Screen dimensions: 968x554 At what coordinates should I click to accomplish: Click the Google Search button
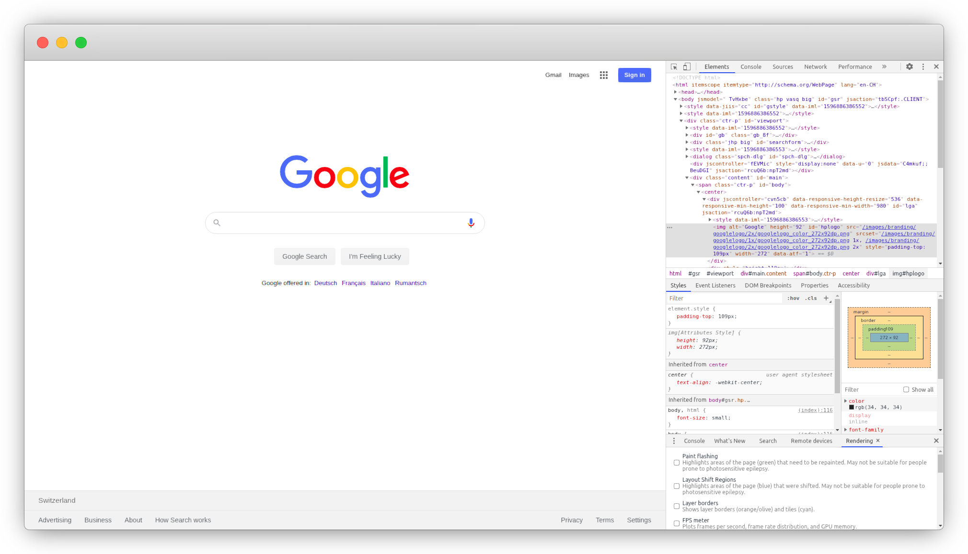coord(304,256)
